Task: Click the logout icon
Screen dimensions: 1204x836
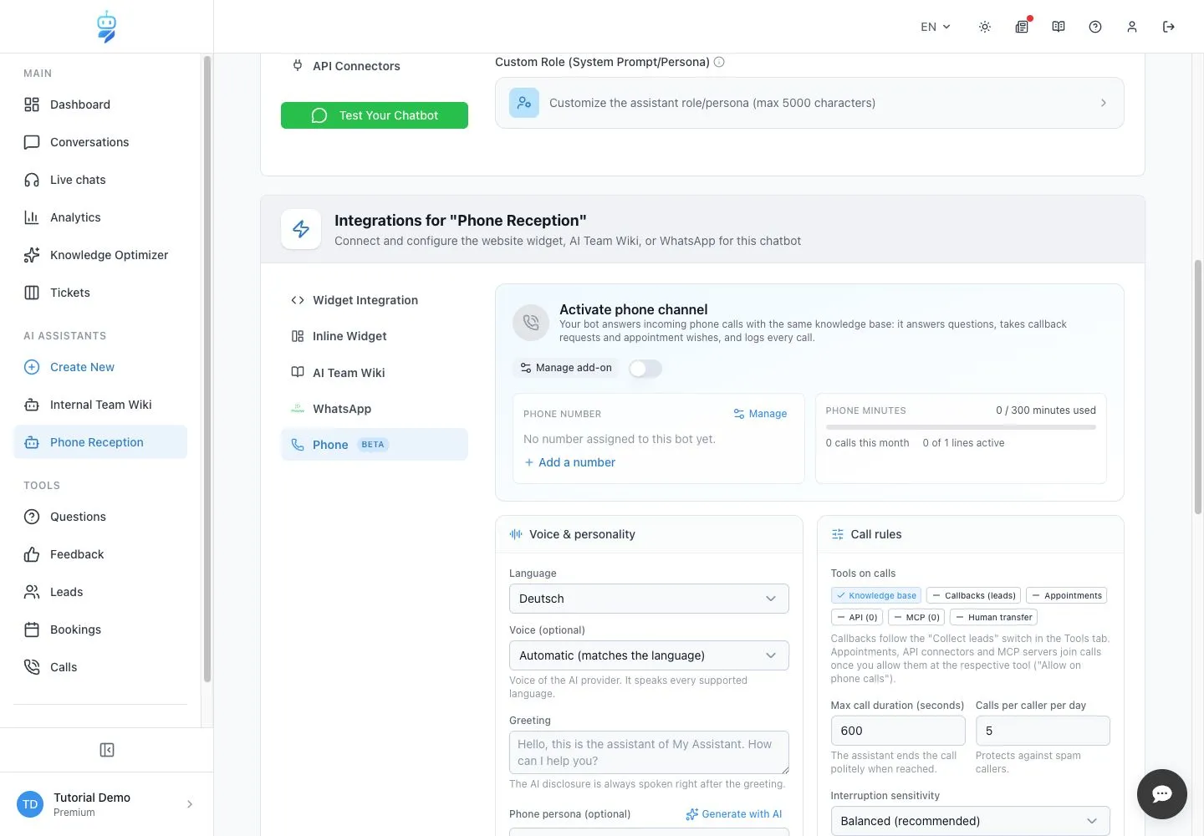Action: coord(1169,27)
